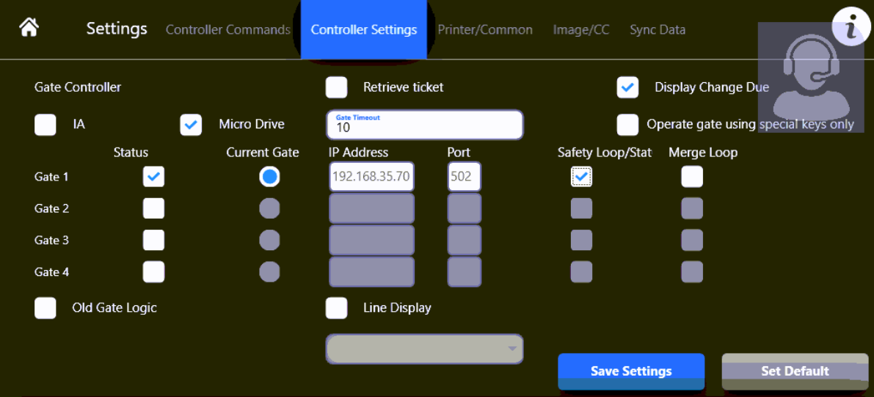Tick the Line Display checkbox

click(337, 307)
